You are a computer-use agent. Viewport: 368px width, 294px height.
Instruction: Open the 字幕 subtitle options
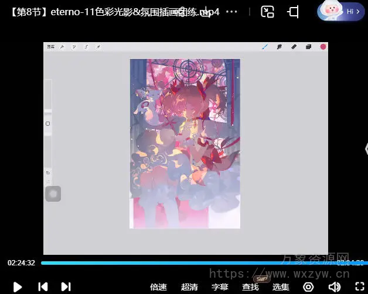[x=220, y=286]
